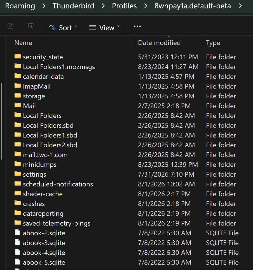Select the ImapMail folder icon
The height and width of the screenshot is (270, 253).
click(18, 86)
